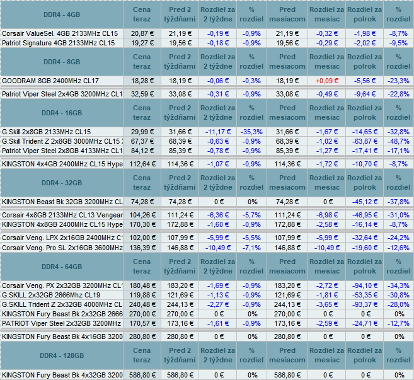Click the 84,12 € current price cell
This screenshot has height=380, width=414.
click(x=142, y=151)
